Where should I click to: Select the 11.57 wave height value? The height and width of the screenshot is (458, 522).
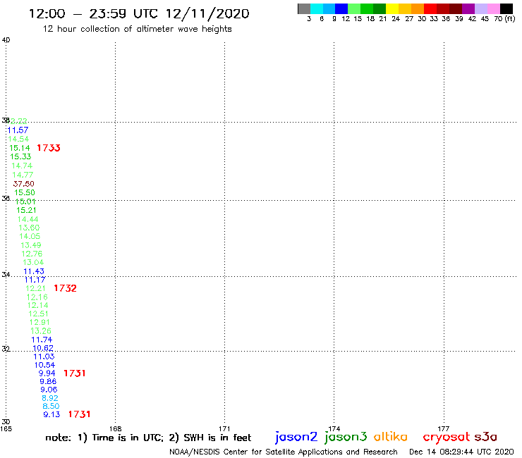click(x=18, y=130)
